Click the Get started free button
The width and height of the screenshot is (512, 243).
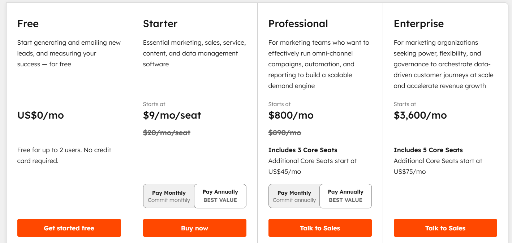click(69, 228)
